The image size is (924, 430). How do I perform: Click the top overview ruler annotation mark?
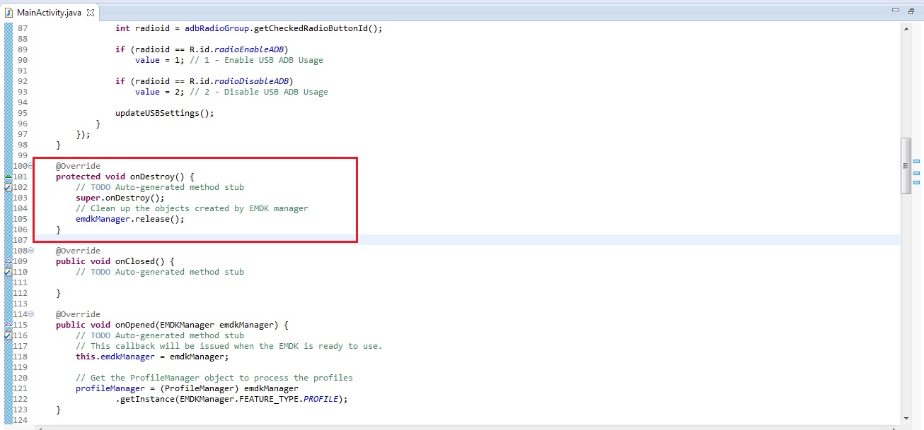tap(916, 162)
